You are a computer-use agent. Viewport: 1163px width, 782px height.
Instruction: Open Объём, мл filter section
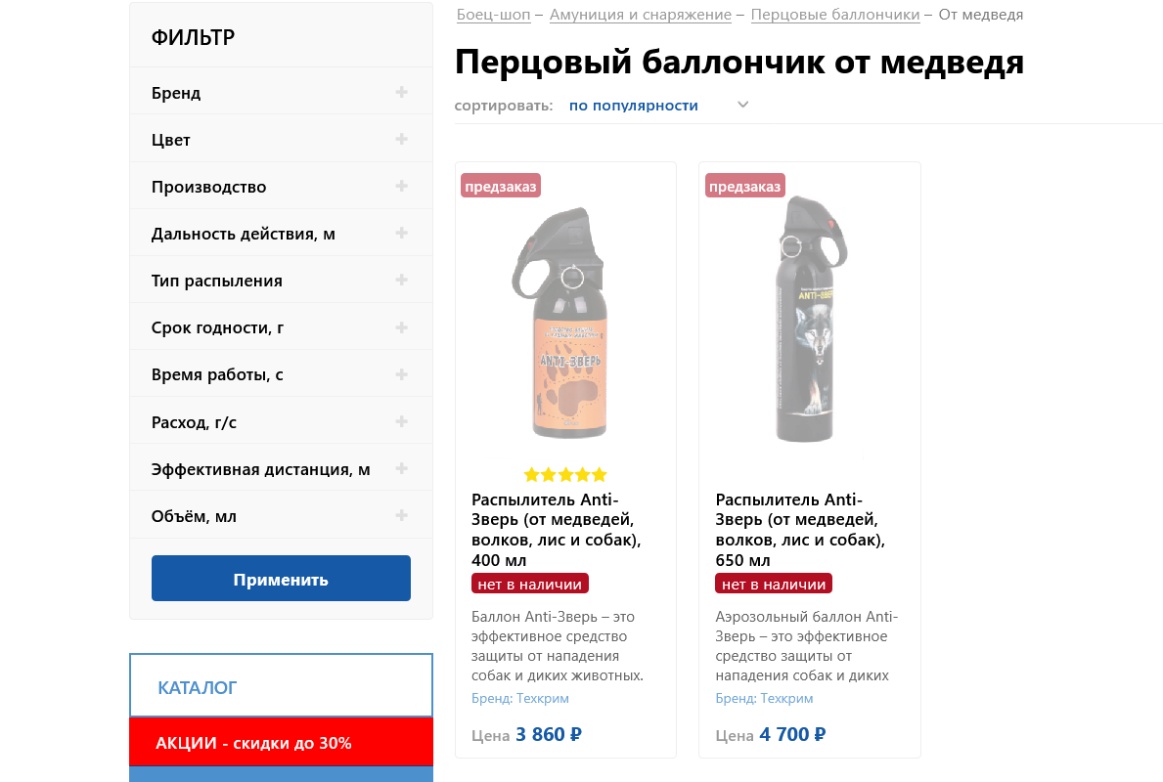(281, 515)
